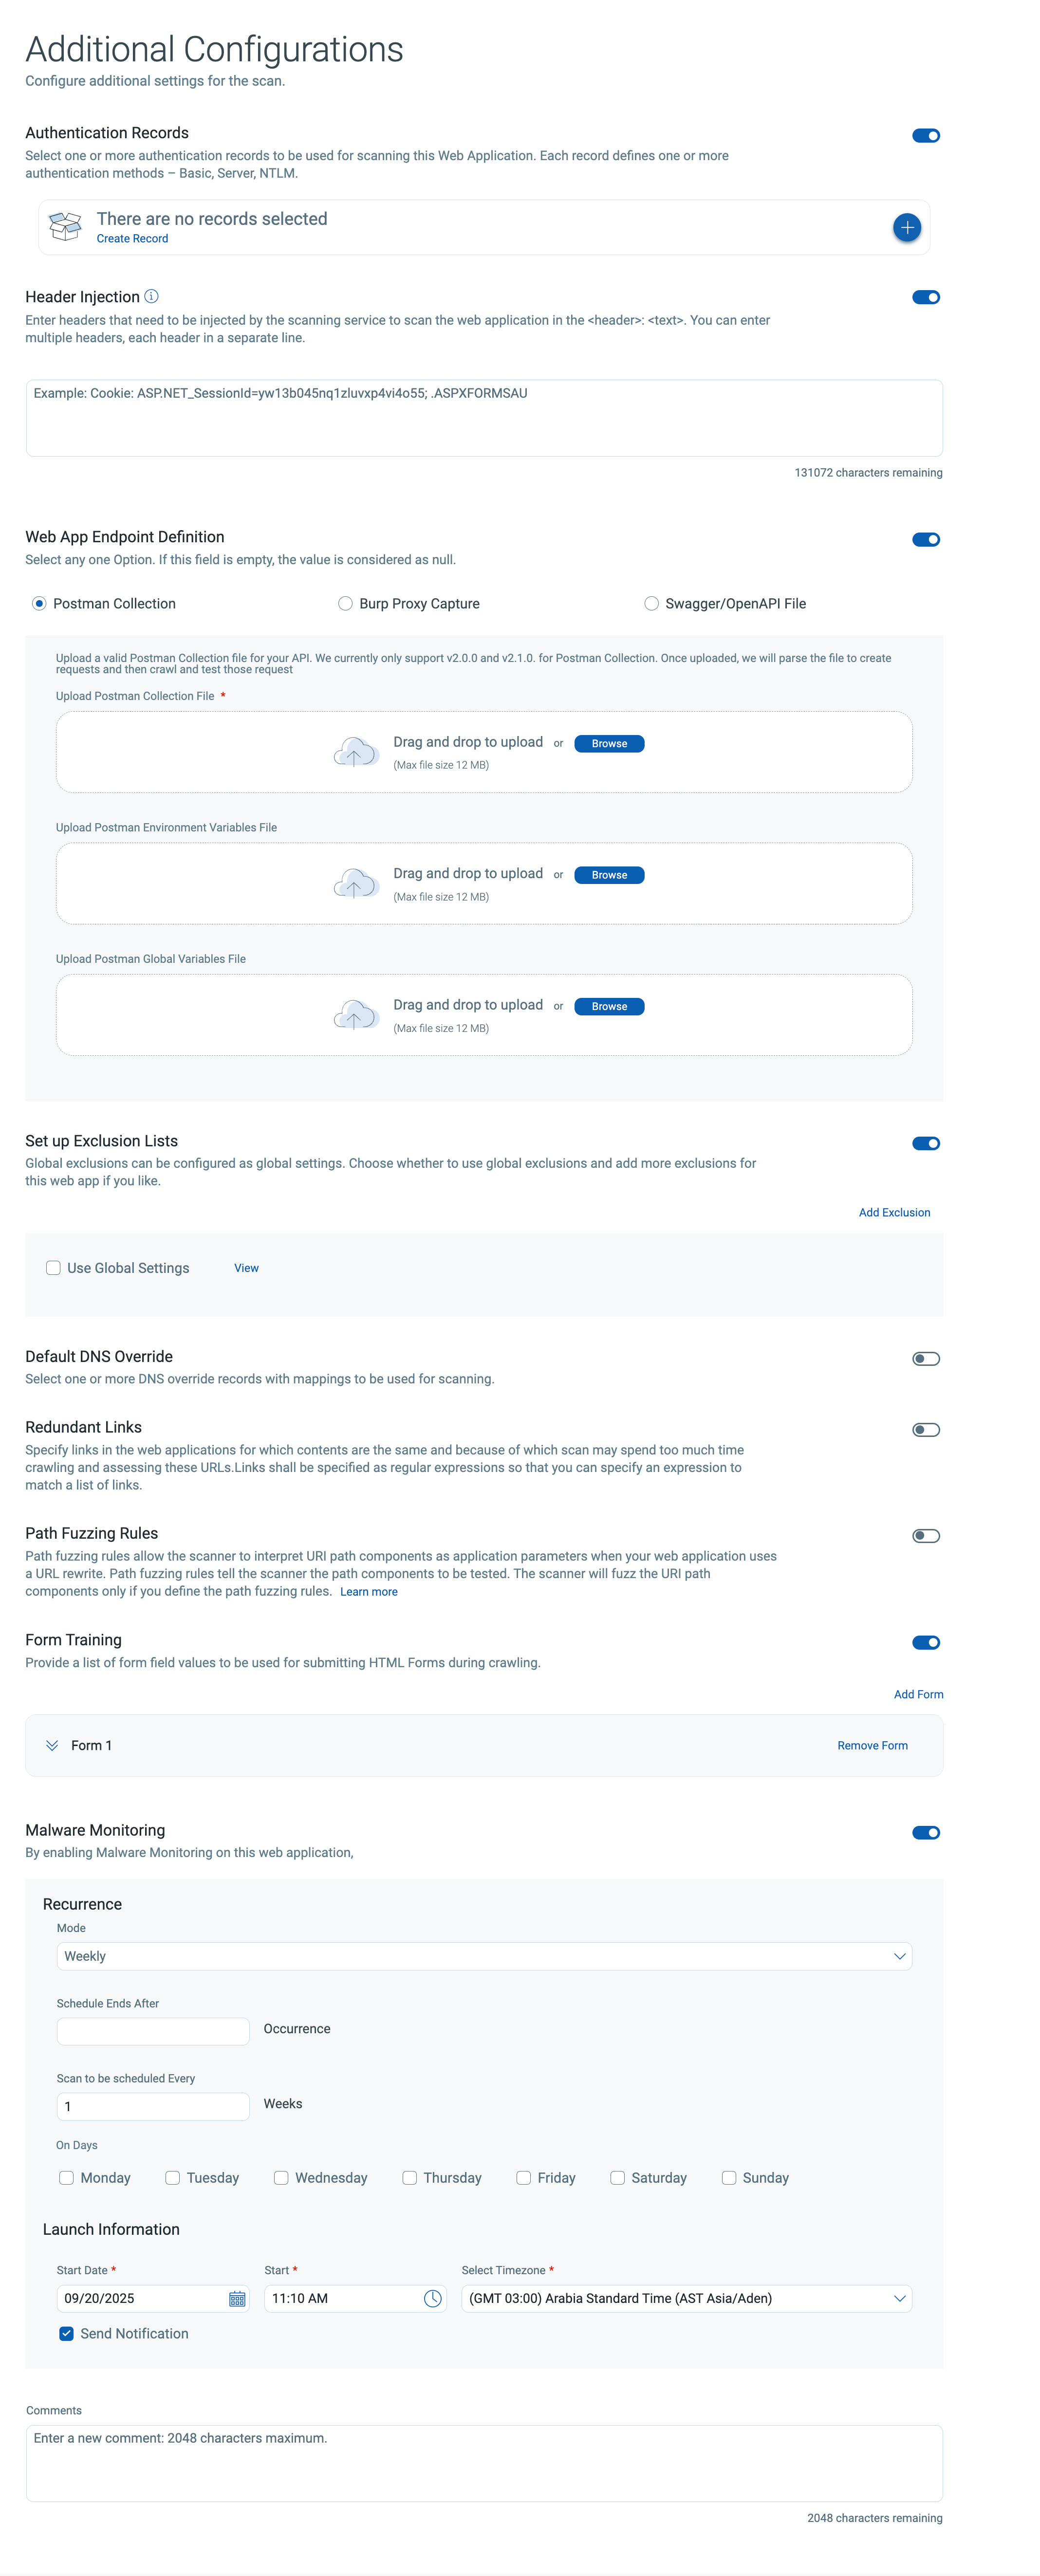The width and height of the screenshot is (1040, 2576).
Task: Click Browse for Postman Global Variables File
Action: coord(609,1007)
